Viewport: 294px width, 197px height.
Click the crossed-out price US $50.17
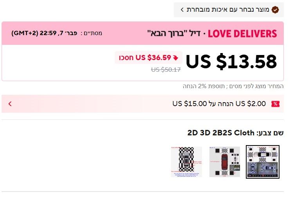click(166, 70)
